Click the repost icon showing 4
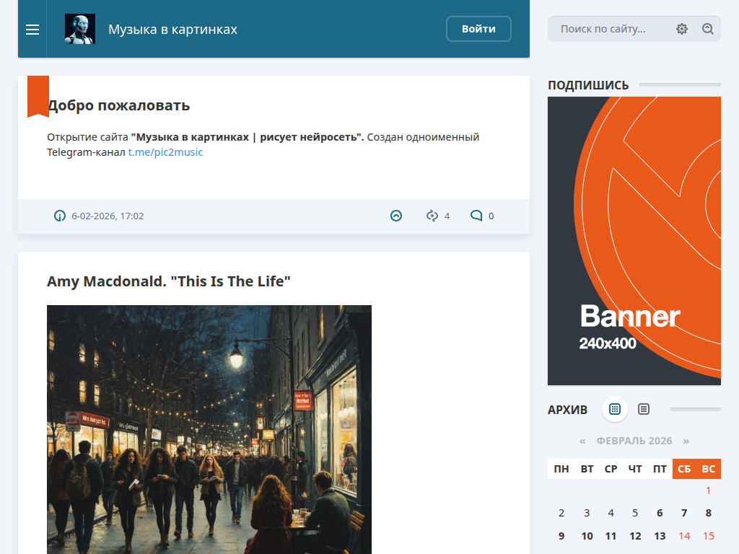 [433, 216]
